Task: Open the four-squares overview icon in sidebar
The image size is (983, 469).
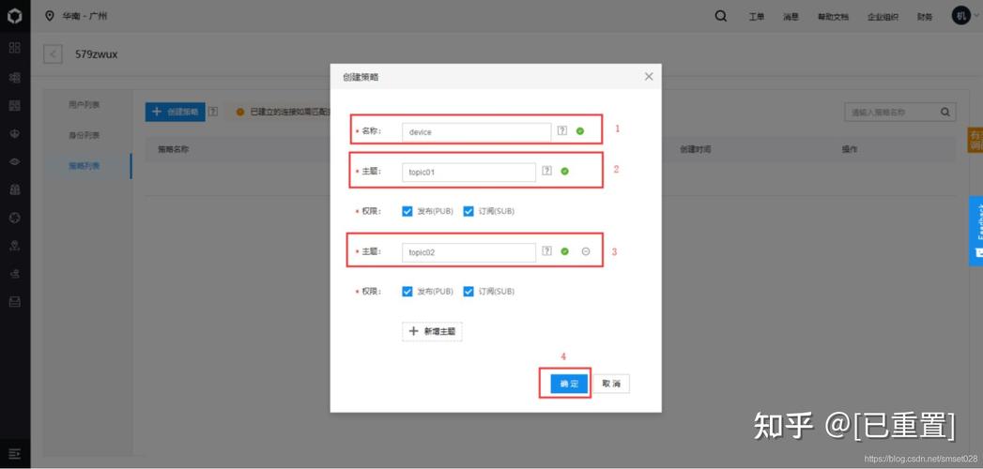Action: point(14,48)
